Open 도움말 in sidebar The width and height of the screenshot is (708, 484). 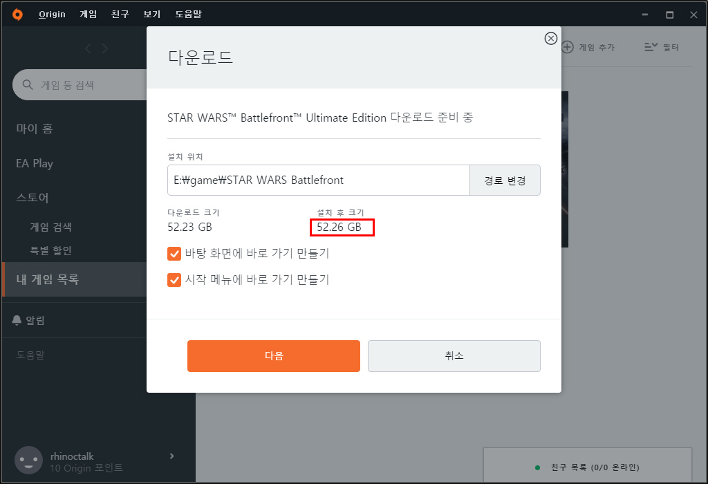[x=30, y=355]
